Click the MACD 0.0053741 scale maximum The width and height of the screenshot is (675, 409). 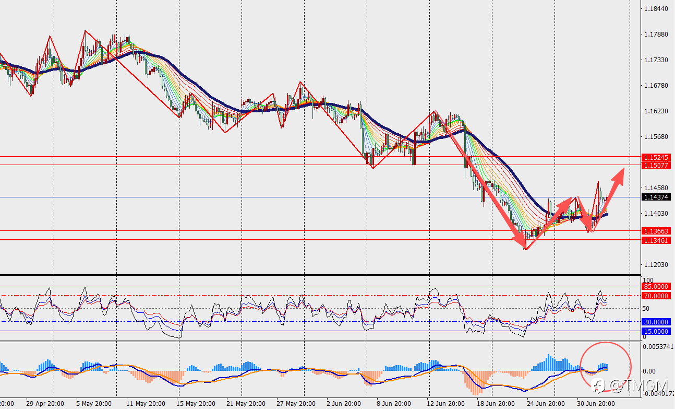pyautogui.click(x=659, y=346)
